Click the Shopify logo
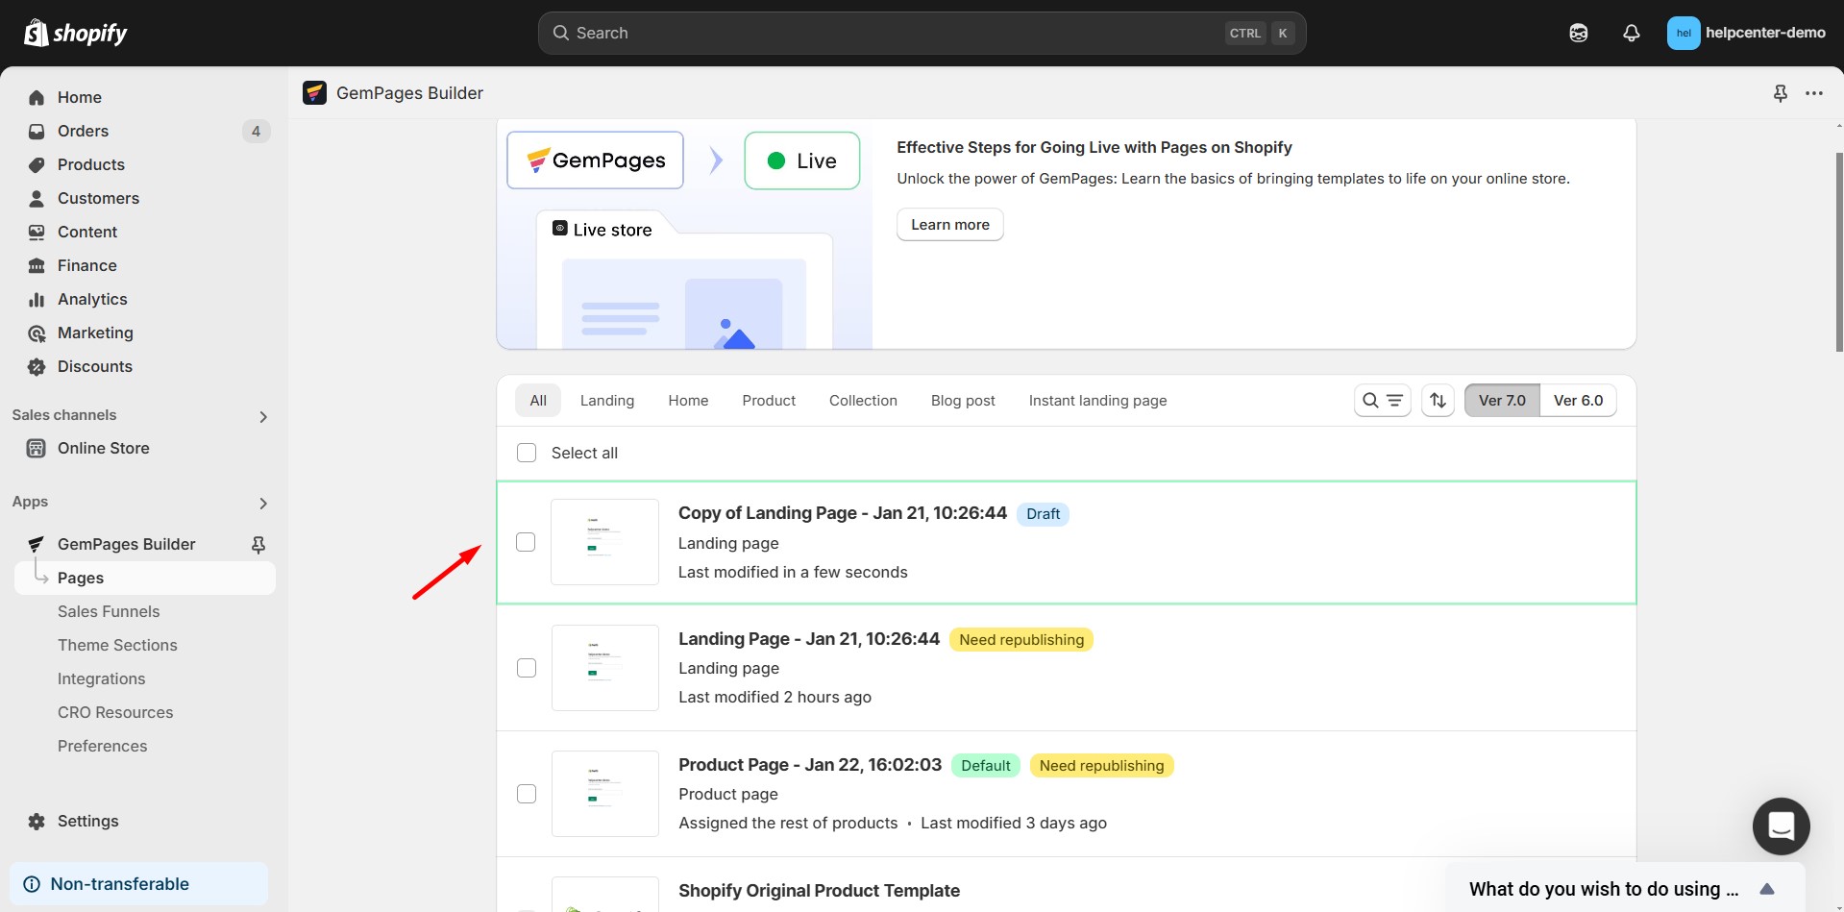Image resolution: width=1844 pixels, height=912 pixels. [x=76, y=33]
